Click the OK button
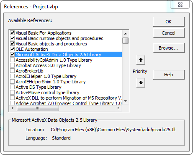The image size is (193, 155). (169, 22)
